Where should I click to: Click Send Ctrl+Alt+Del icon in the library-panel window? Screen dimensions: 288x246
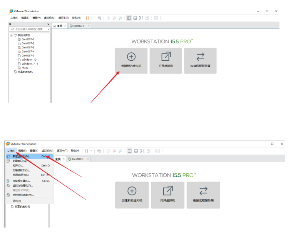[99, 18]
